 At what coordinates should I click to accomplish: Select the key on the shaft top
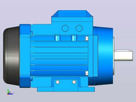(x=122, y=51)
